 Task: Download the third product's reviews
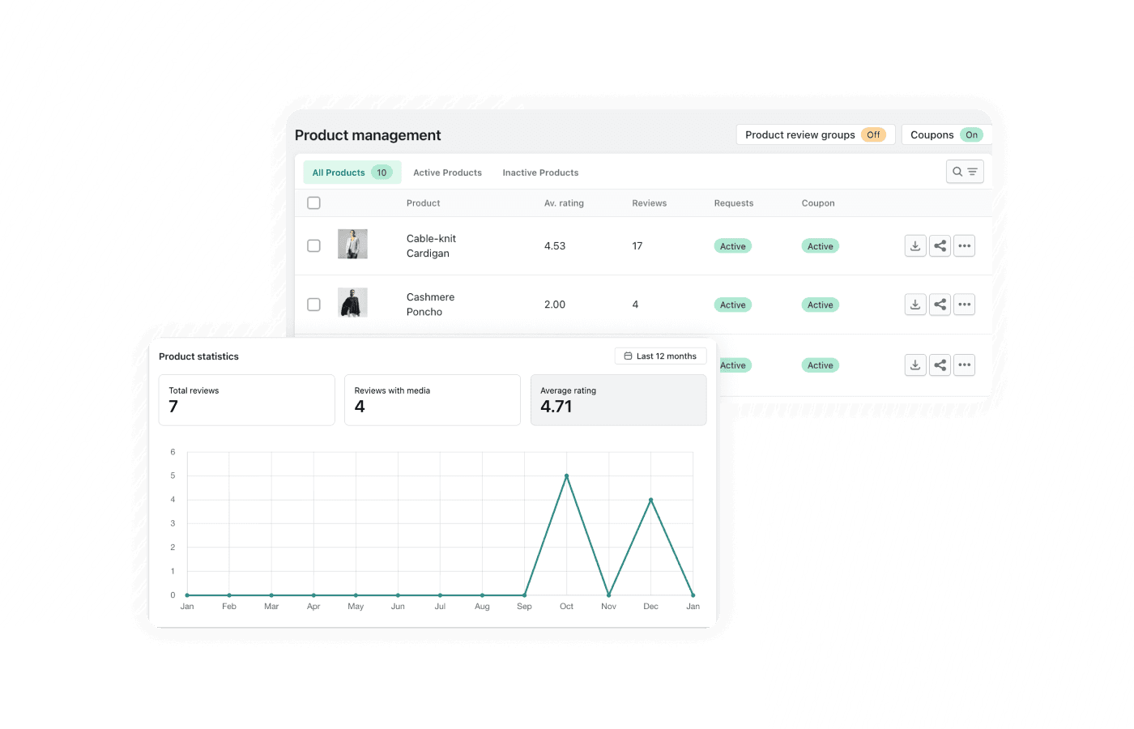pyautogui.click(x=915, y=364)
